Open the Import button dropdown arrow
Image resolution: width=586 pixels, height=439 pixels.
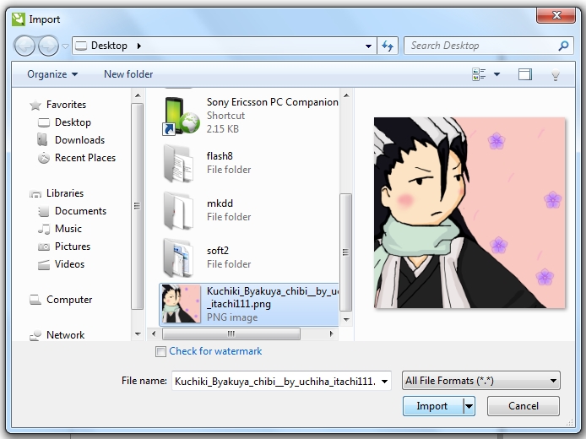(469, 406)
